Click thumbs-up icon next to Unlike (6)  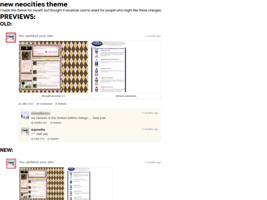pyautogui.click(x=32, y=122)
